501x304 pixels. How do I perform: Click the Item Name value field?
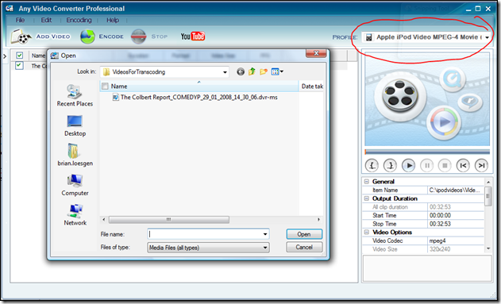click(x=455, y=190)
